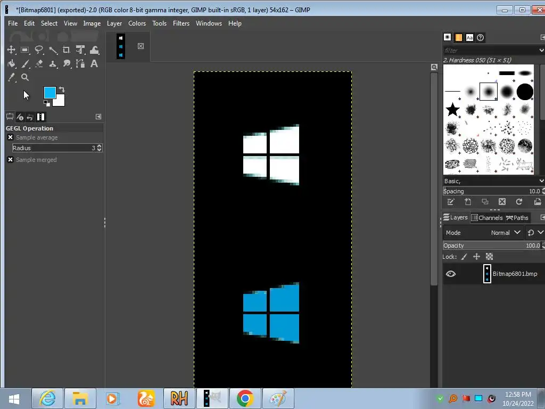Select the Clone stamp tool
Screen dimensions: 545x409
(53, 64)
